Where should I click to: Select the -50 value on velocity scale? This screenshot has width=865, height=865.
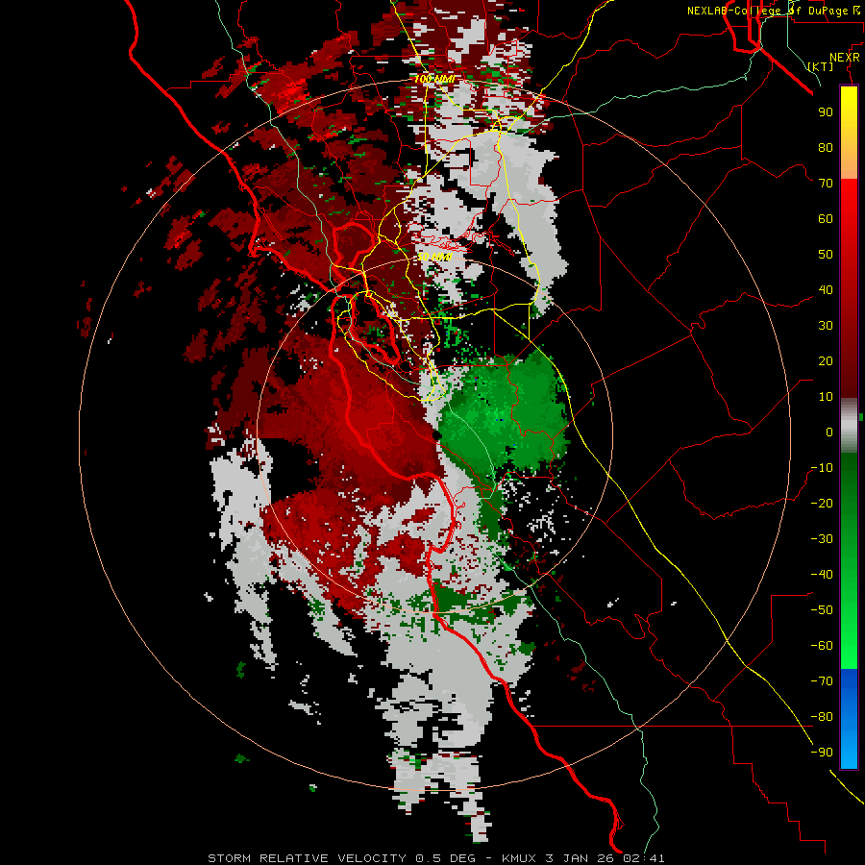[x=822, y=610]
